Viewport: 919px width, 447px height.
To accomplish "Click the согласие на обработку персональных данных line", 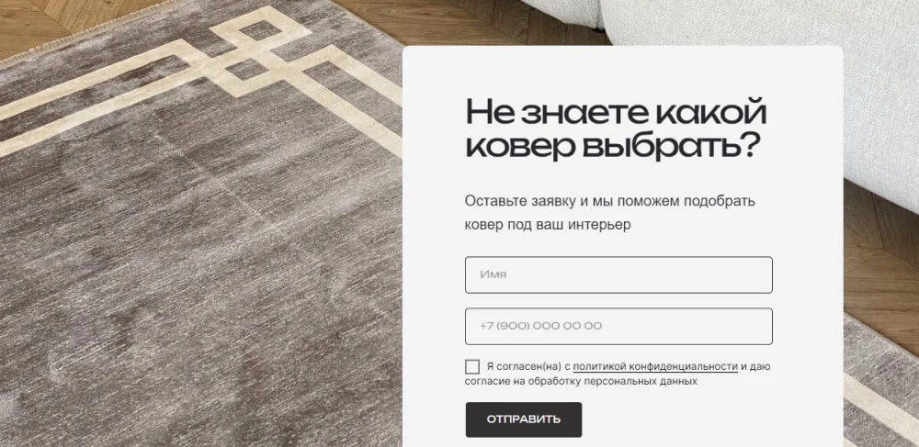I will point(581,382).
